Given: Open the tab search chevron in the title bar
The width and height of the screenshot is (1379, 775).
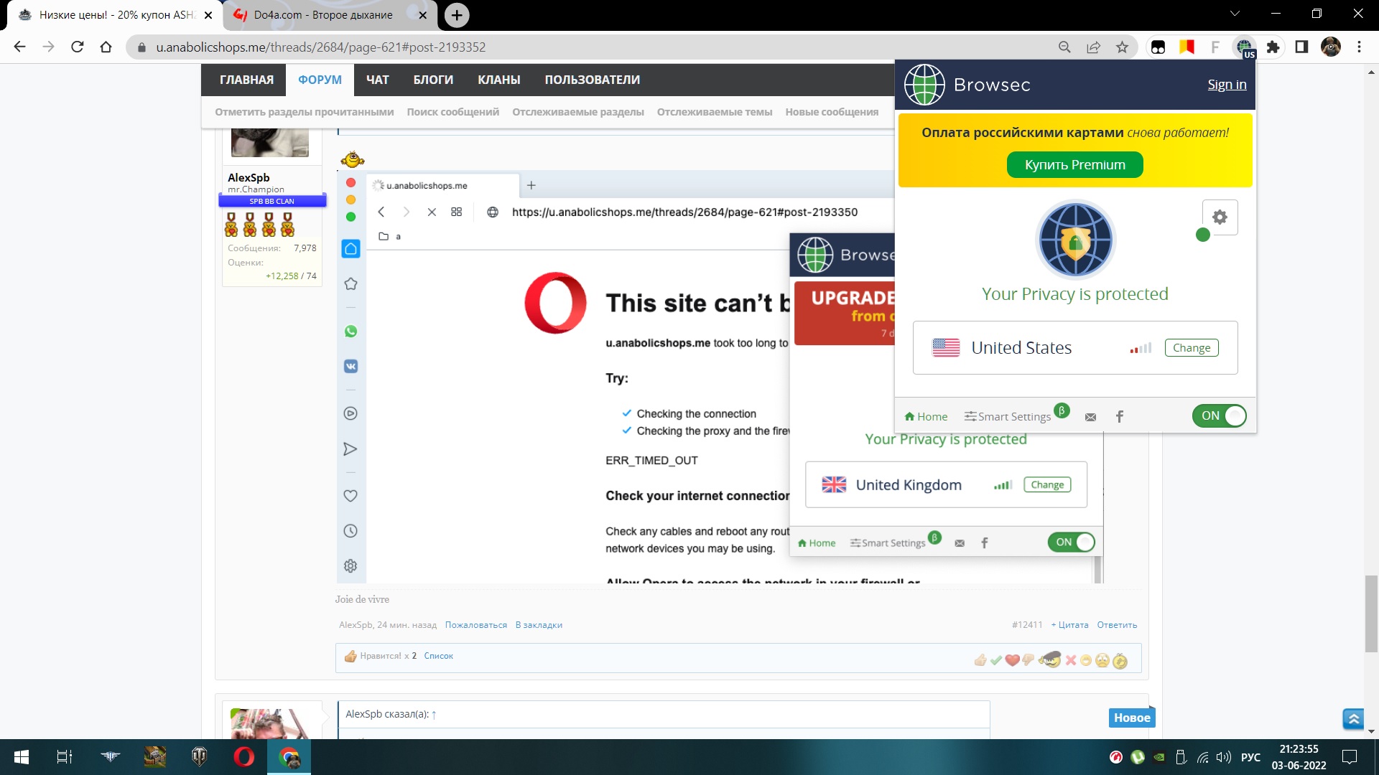Looking at the screenshot, I should point(1235,14).
